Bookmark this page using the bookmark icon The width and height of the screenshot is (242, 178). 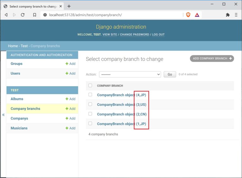pos(35,15)
